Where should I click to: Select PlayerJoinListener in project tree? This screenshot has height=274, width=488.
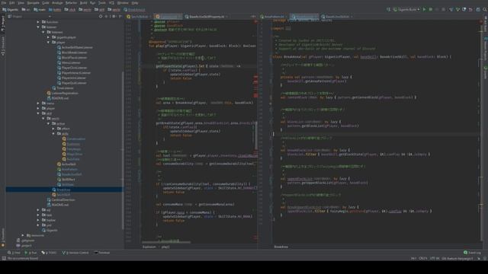tap(71, 78)
